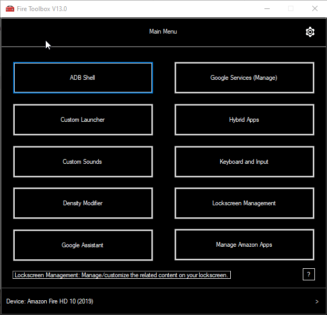
Task: Open the Hybrid Apps tool
Action: pyautogui.click(x=244, y=120)
